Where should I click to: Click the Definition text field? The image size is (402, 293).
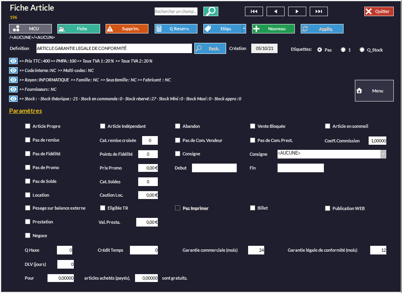pyautogui.click(x=113, y=48)
